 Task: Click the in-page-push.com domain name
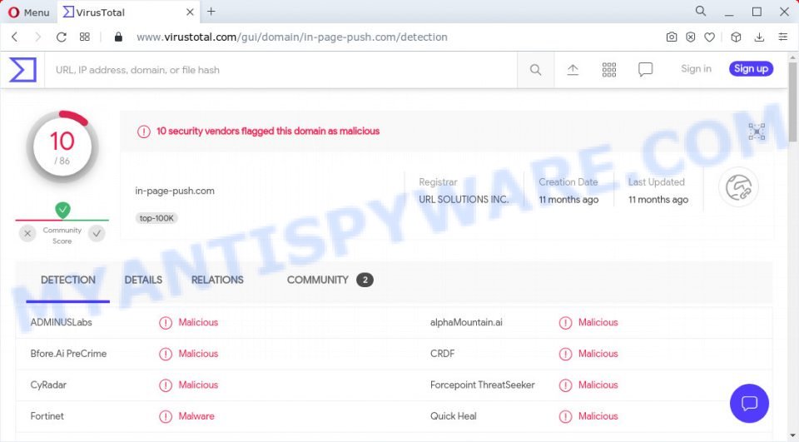(175, 191)
